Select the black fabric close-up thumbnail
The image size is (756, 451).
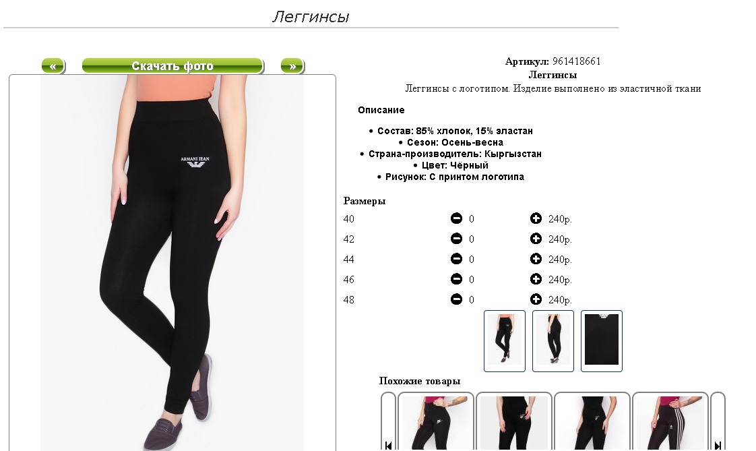(x=602, y=341)
